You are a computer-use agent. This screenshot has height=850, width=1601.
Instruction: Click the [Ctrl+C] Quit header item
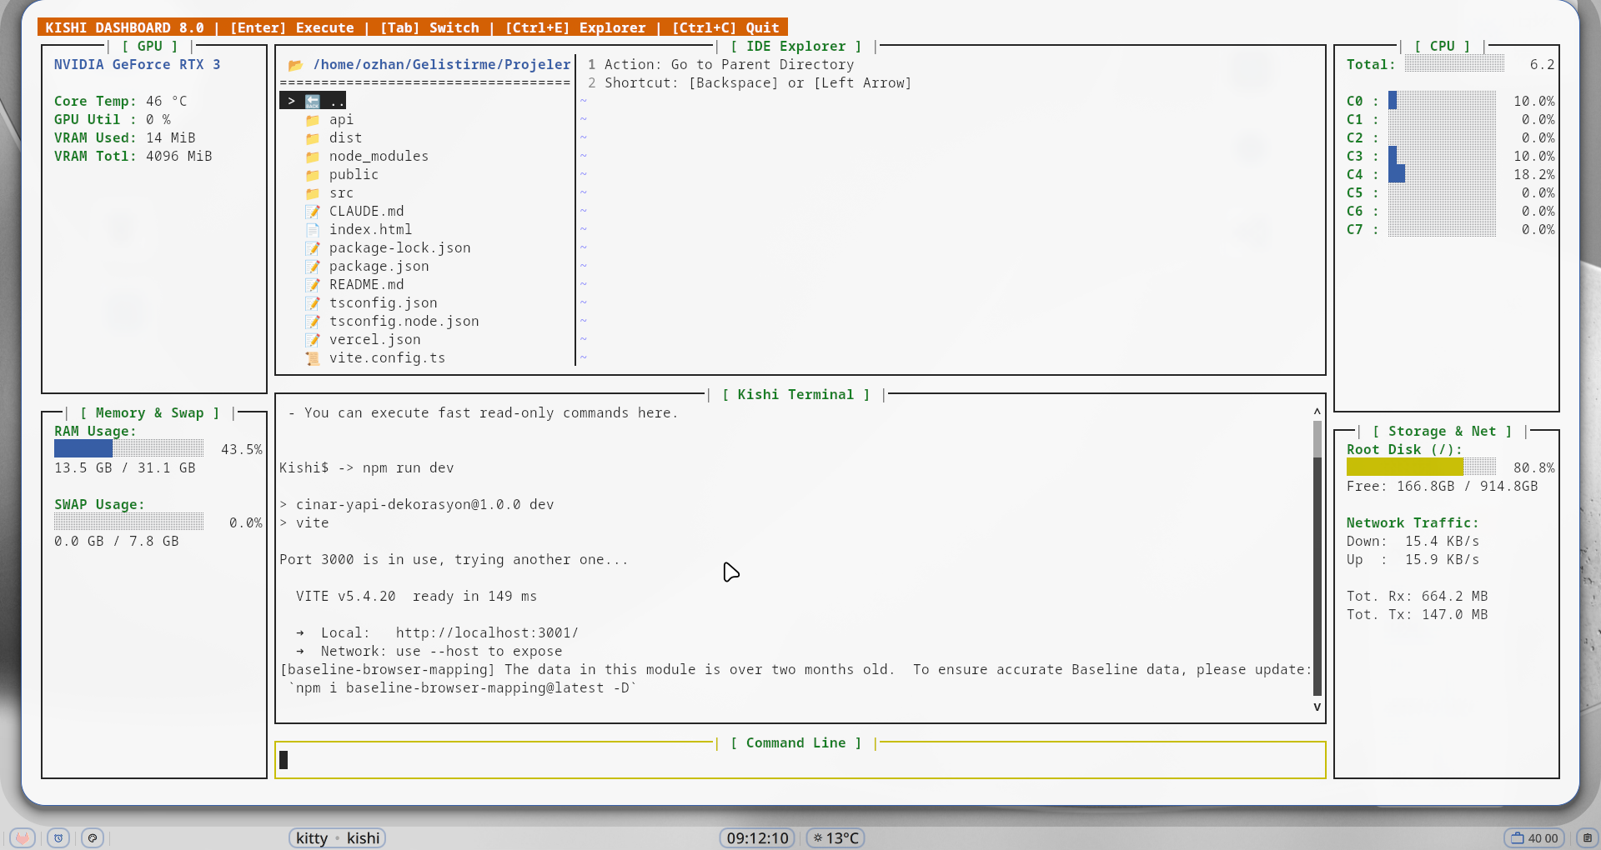pyautogui.click(x=725, y=27)
